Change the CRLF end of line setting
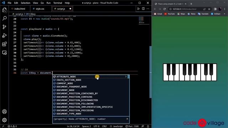Screen dimensions: 228x128 tap(104, 126)
